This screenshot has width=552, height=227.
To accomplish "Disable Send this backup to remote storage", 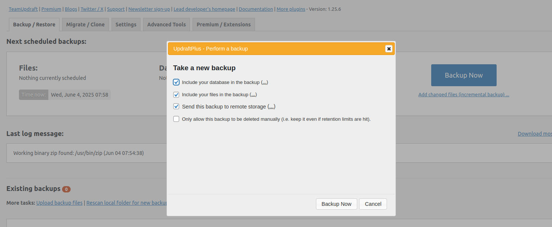I will (x=176, y=107).
